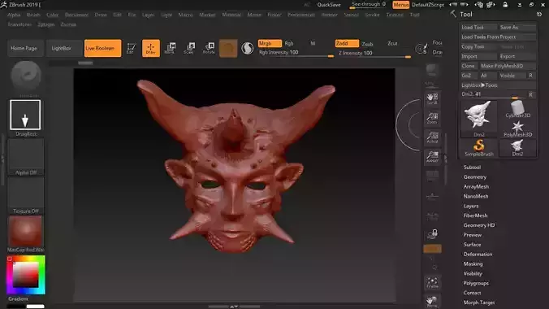This screenshot has width=549, height=309.
Task: Click the QuickSave button
Action: [x=329, y=5]
